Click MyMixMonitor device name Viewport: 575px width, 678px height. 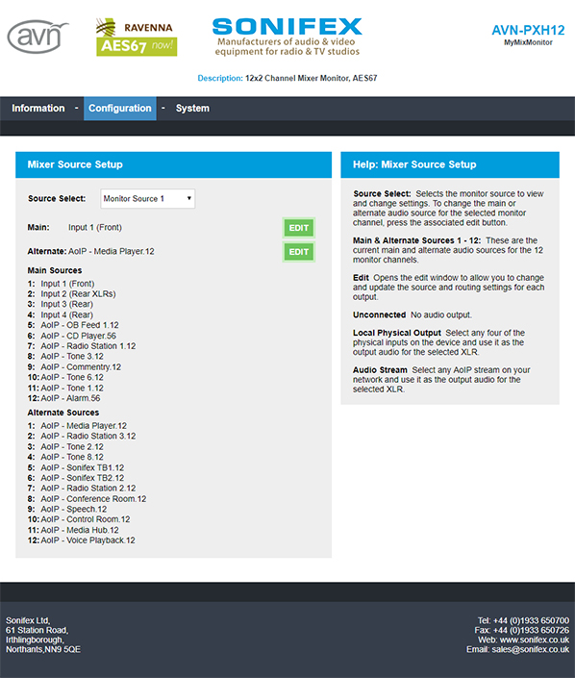528,42
